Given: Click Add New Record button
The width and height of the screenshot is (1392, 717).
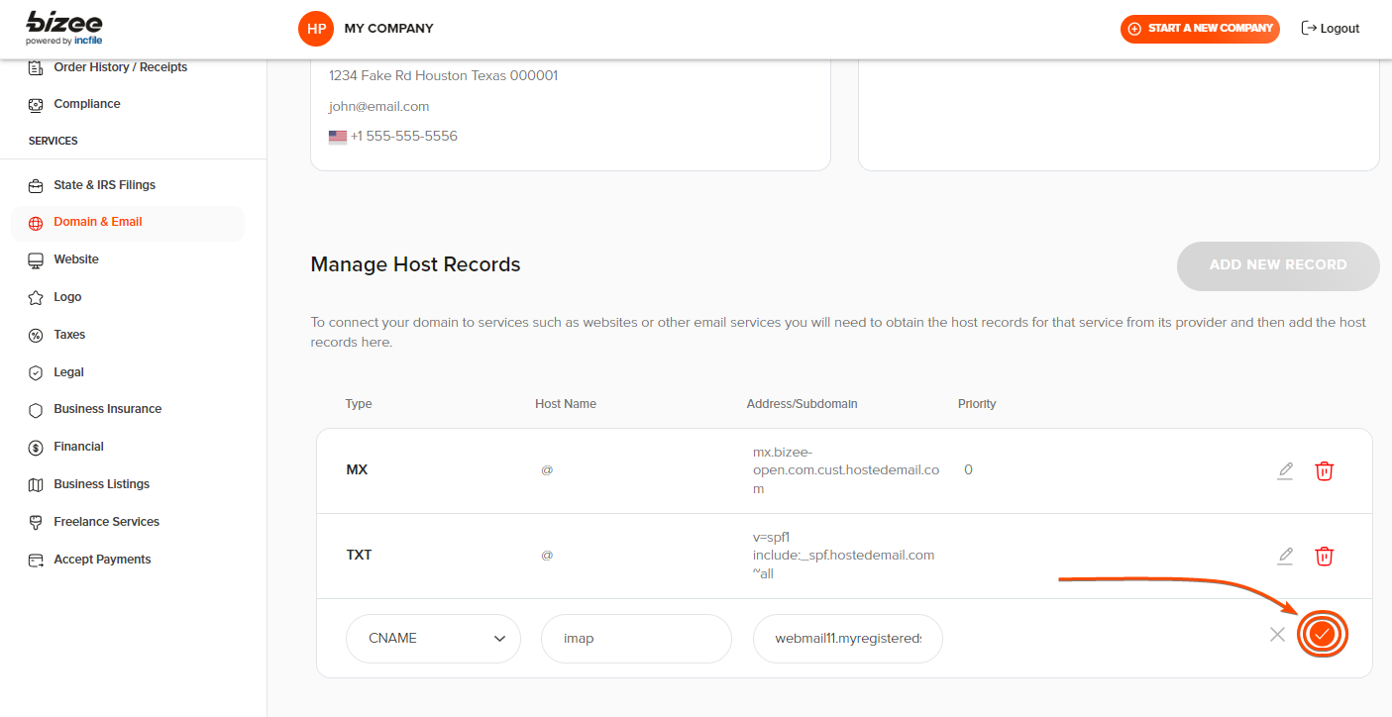Looking at the screenshot, I should pos(1277,265).
